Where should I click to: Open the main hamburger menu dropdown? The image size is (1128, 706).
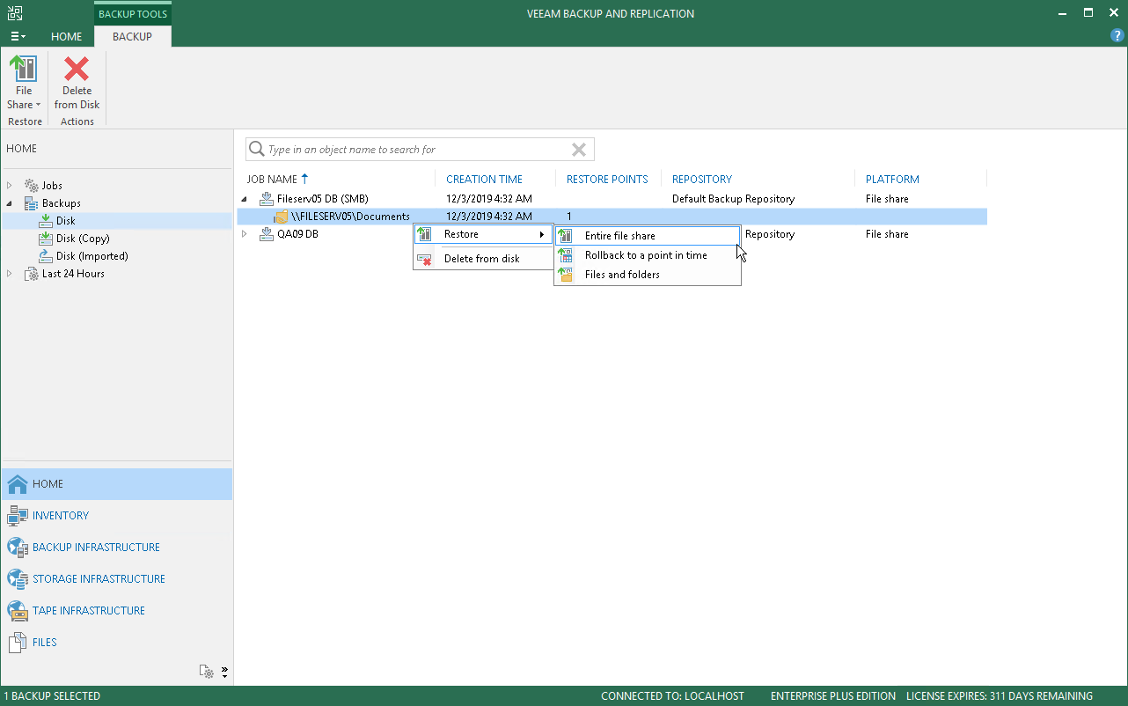[x=18, y=36]
